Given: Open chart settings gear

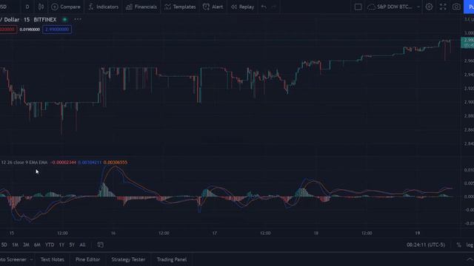Looking at the screenshot, I should (x=429, y=7).
